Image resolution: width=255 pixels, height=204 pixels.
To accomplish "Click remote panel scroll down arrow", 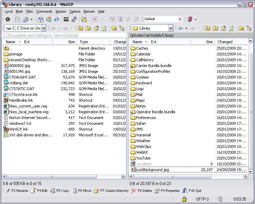I will (251, 171).
